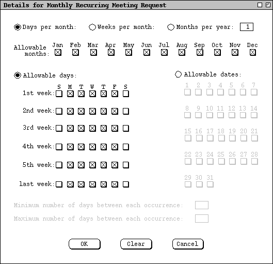Uncheck the Jan allowable month checkbox
273x264 pixels.
coord(58,52)
